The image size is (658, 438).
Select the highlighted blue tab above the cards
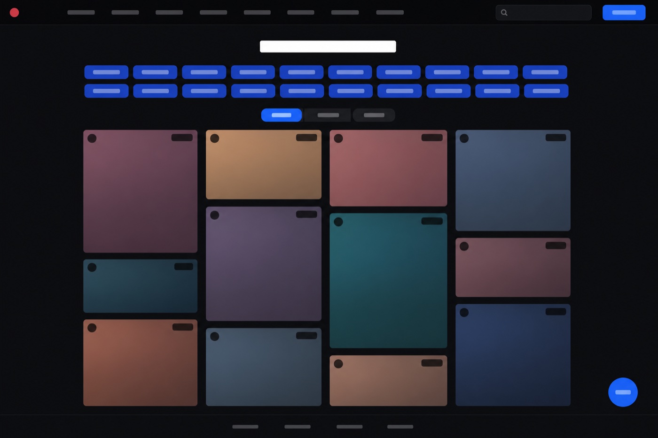click(282, 115)
